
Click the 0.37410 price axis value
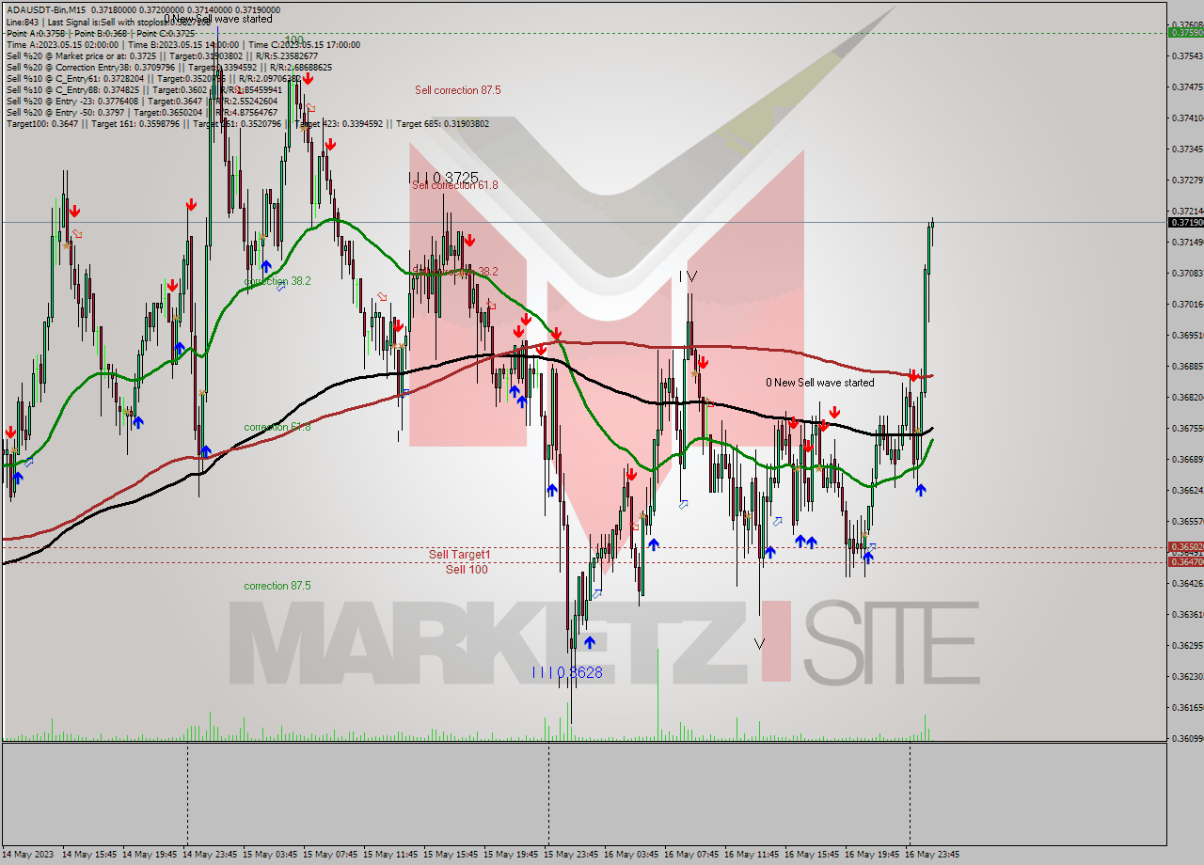[1186, 118]
